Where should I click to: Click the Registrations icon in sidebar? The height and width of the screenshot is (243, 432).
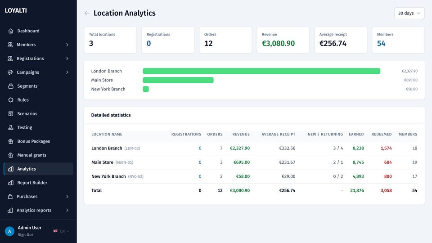point(10,58)
